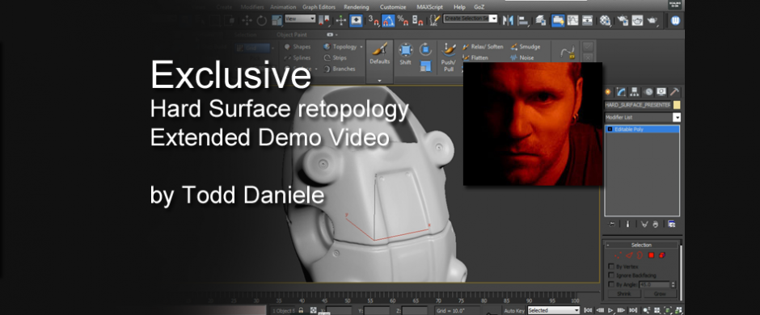
Task: Open the Schematic View icon
Action: coord(588,20)
